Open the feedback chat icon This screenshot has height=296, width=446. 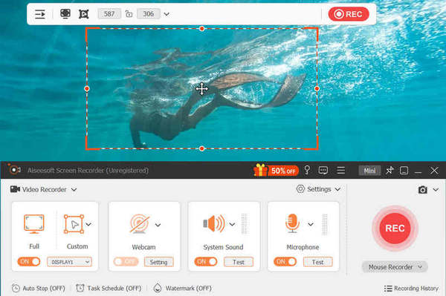tap(323, 171)
